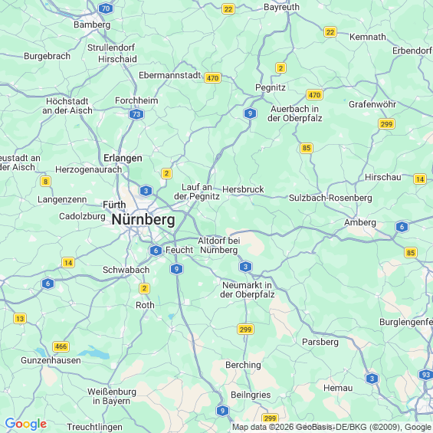Screen dimensions: 433x433
Task: Click the A70 highway shield near Bamberg
Action: (106, 8)
